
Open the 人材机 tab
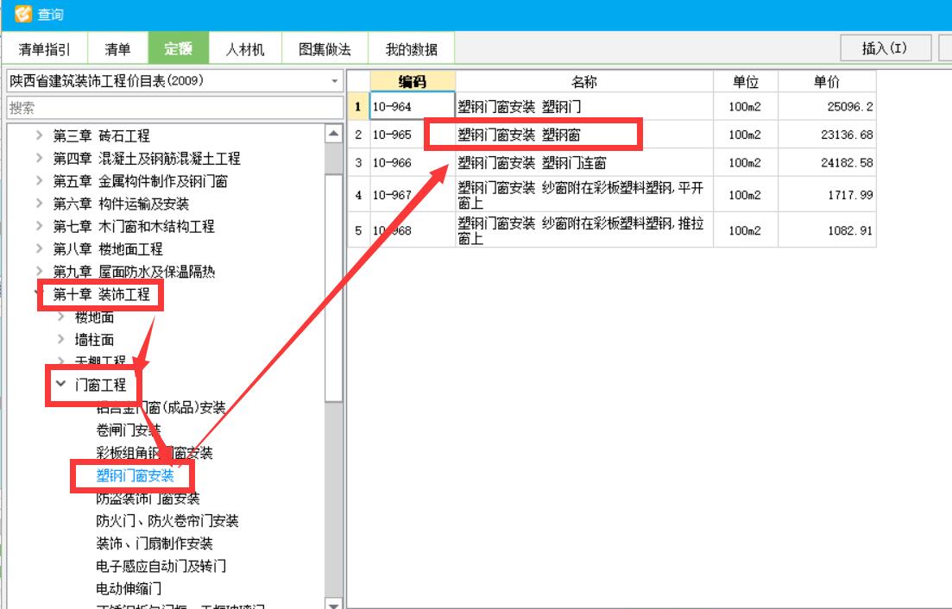point(245,48)
